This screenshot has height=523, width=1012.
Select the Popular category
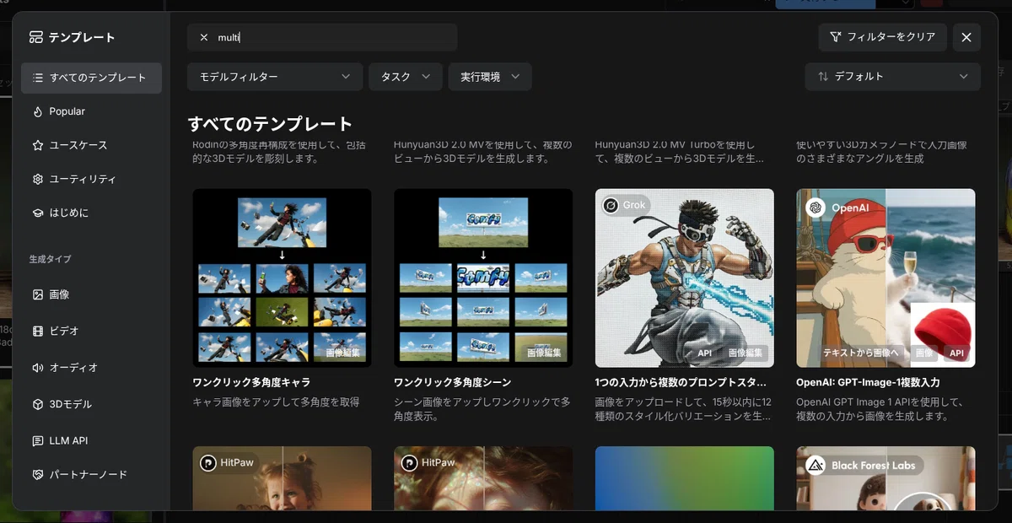91,111
